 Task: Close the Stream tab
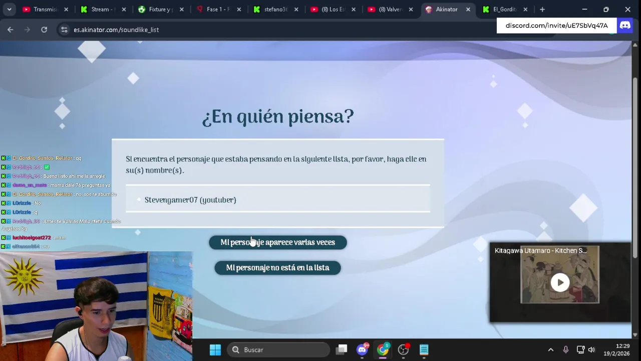pyautogui.click(x=124, y=9)
